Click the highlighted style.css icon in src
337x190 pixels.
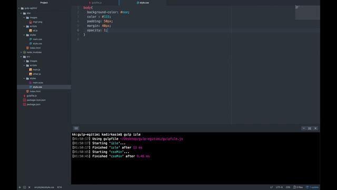31,87
